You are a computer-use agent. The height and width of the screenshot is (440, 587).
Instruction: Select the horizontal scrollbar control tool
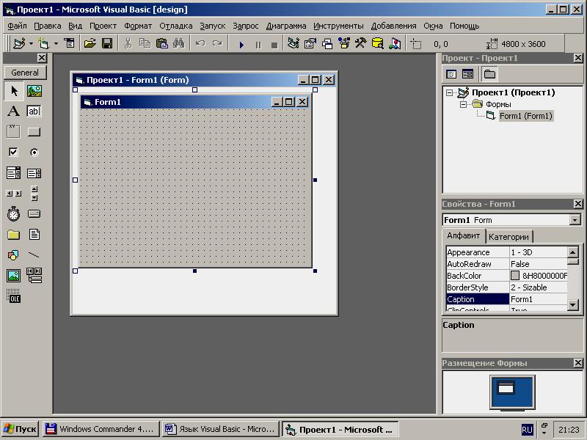pyautogui.click(x=14, y=194)
